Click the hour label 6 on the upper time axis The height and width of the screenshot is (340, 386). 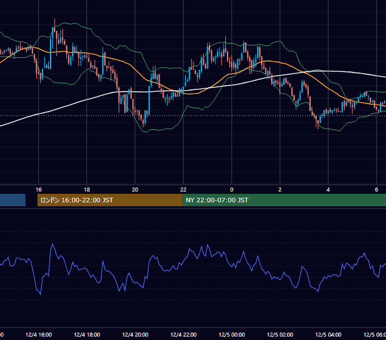click(376, 190)
